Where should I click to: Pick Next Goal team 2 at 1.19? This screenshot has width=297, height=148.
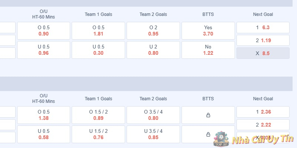263,40
